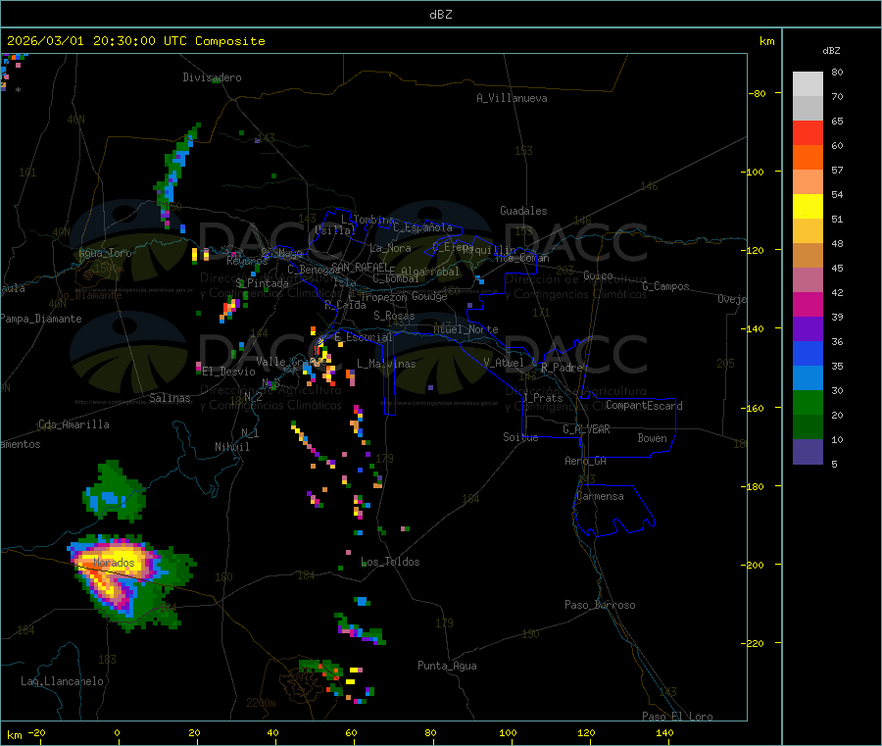This screenshot has width=882, height=746.
Task: Click the 'J_Prats' place label
Action: [x=542, y=398]
